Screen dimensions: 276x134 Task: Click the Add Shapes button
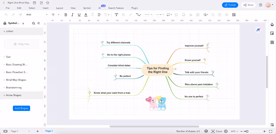[22, 108]
